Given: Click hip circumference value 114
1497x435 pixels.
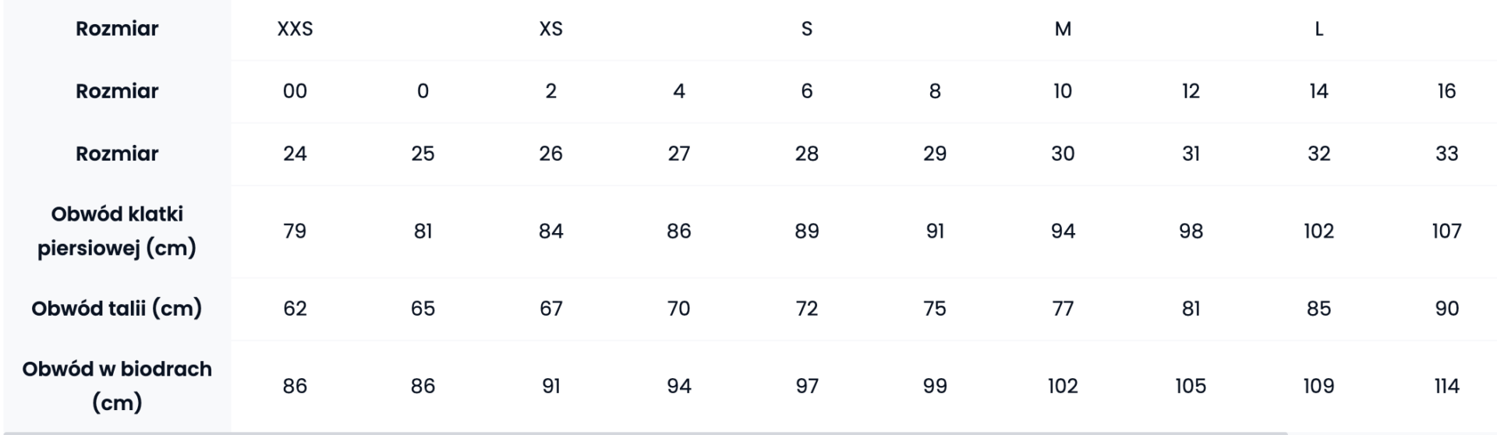Looking at the screenshot, I should tap(1446, 386).
